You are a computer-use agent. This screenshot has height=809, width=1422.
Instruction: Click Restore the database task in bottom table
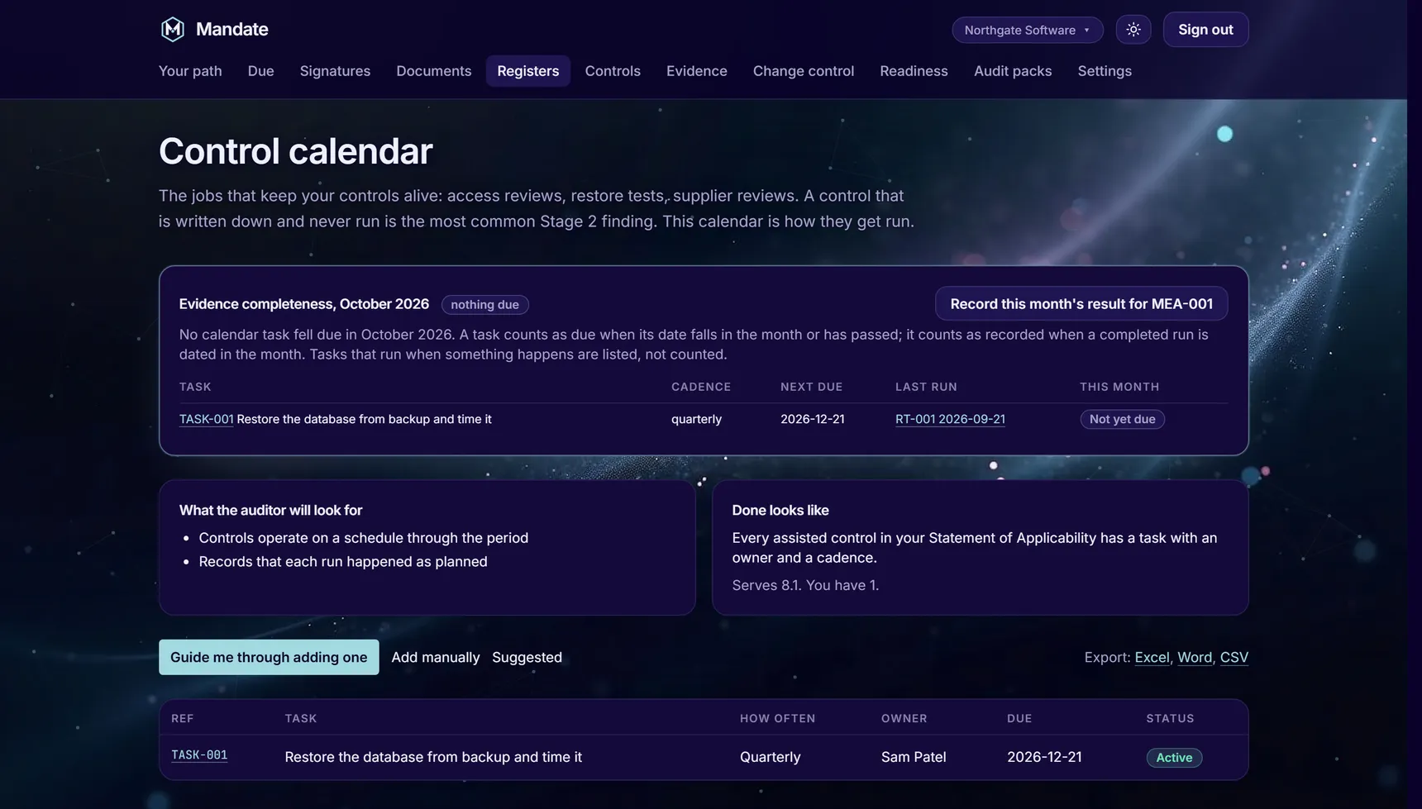coord(433,757)
